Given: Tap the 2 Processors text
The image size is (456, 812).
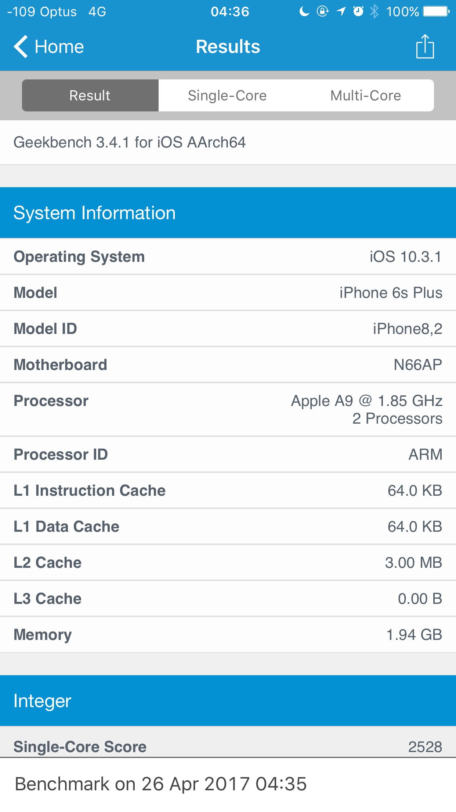Looking at the screenshot, I should coord(397,419).
